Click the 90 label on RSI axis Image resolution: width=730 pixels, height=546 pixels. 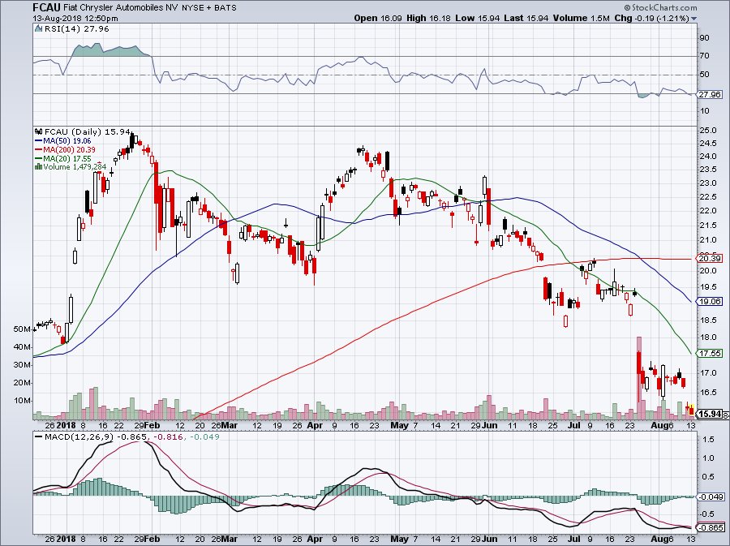pyautogui.click(x=705, y=37)
